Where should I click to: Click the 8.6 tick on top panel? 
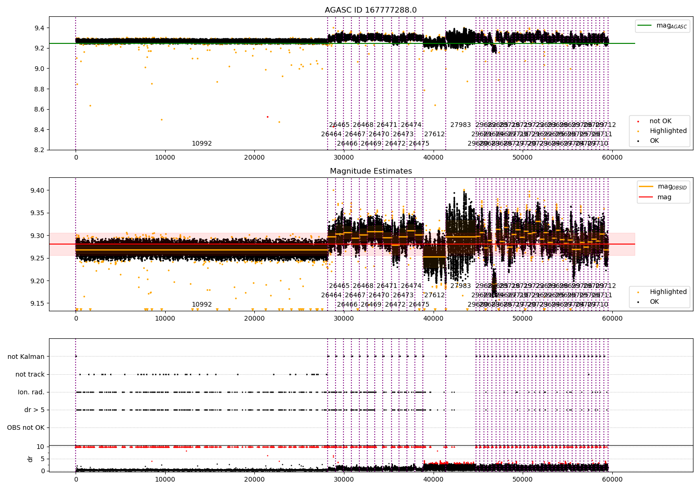pyautogui.click(x=39, y=110)
